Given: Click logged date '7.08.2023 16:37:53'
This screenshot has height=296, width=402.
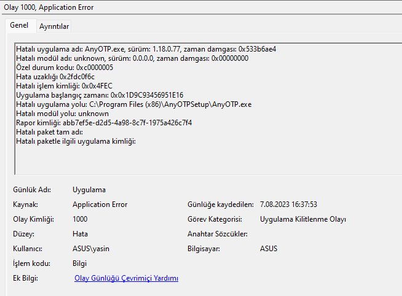Looking at the screenshot, I should tap(288, 204).
